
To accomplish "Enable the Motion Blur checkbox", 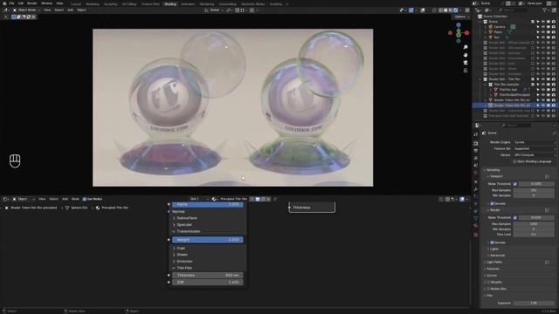I will [489, 289].
